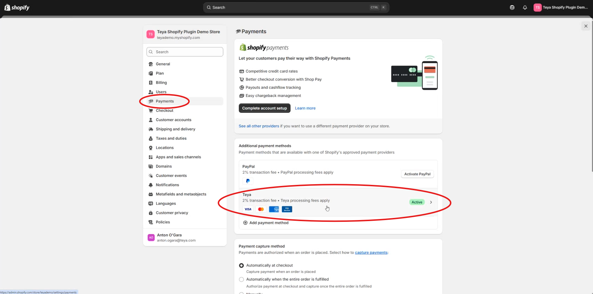This screenshot has height=294, width=593.
Task: Click the TS store avatar in top bar
Action: tap(538, 7)
